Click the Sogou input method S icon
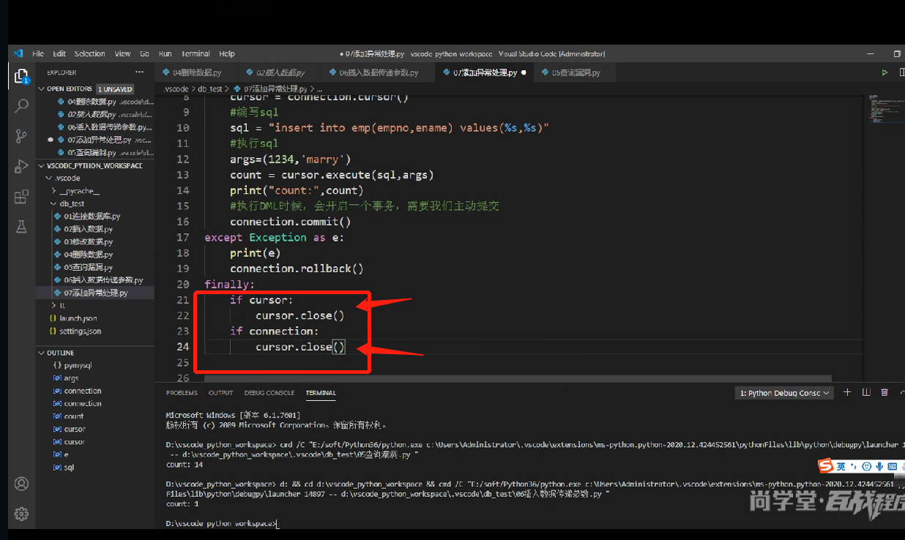The width and height of the screenshot is (905, 540). (x=826, y=466)
